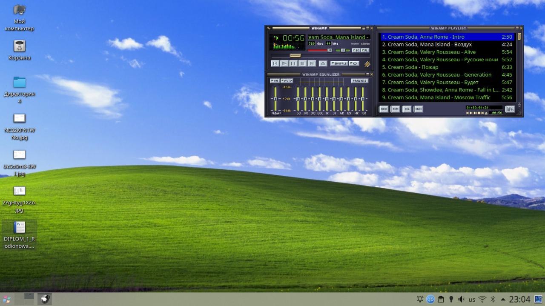Click the equalizer frequency response graph
This screenshot has width=545, height=306.
tap(322, 82)
